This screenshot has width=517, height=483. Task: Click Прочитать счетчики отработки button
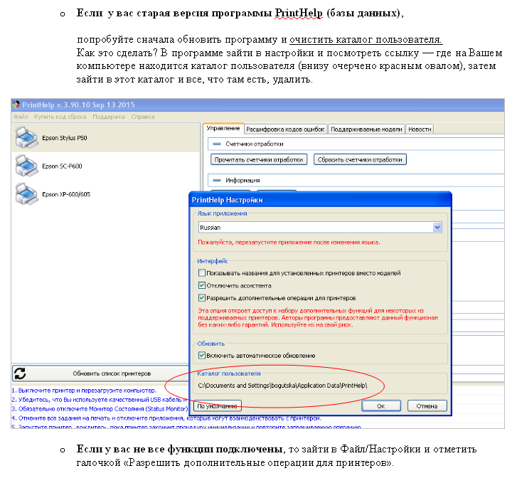tap(259, 159)
